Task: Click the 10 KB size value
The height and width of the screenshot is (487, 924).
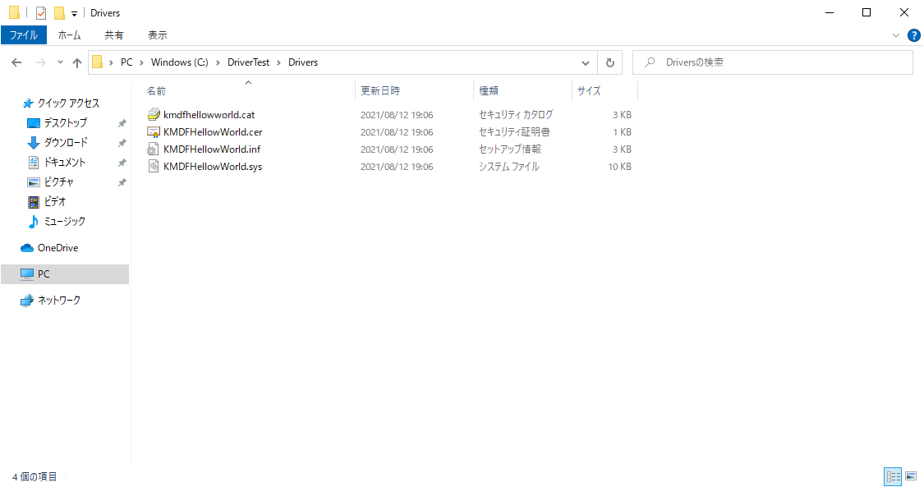Action: point(619,167)
